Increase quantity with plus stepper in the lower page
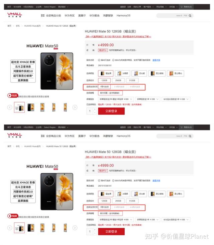This screenshot has height=245, width=214. click(x=95, y=230)
